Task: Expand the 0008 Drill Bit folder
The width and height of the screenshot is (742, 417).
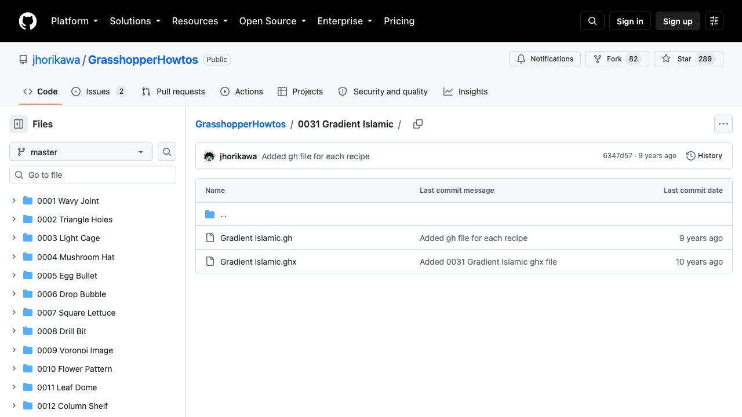Action: pos(14,331)
